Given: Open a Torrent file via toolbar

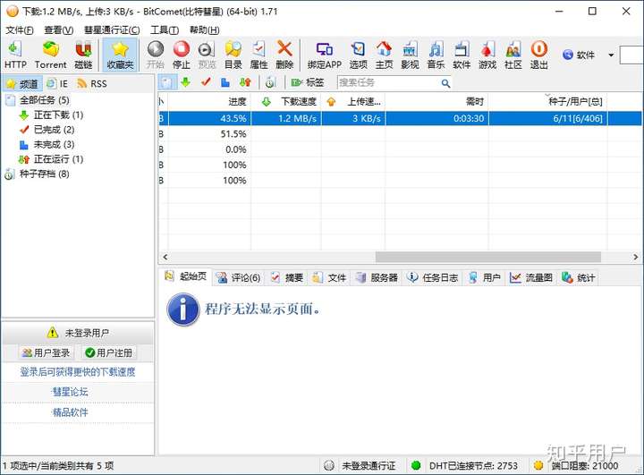Looking at the screenshot, I should tap(50, 55).
